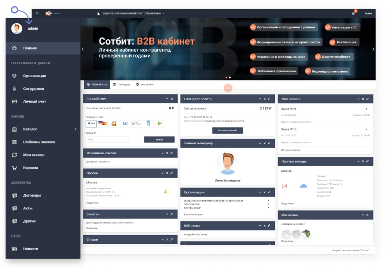Collapse the Моя корзина widget
Image resolution: width=386 pixels, height=269 pixels.
coord(363,215)
